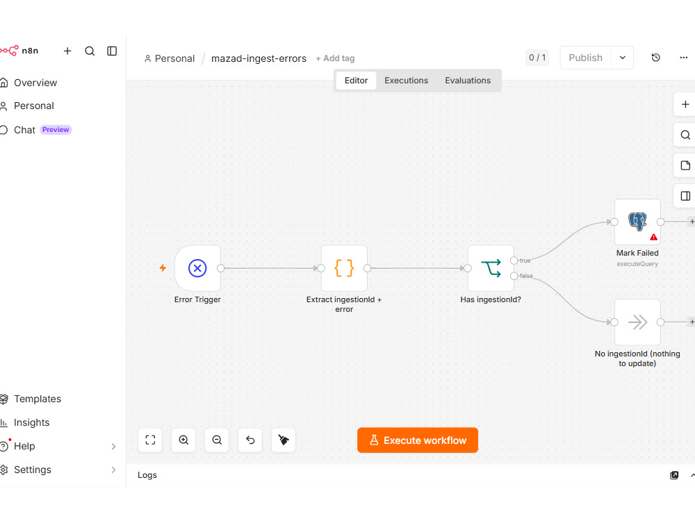The image size is (695, 521).
Task: Expand logs panel chevron
Action: click(x=692, y=475)
